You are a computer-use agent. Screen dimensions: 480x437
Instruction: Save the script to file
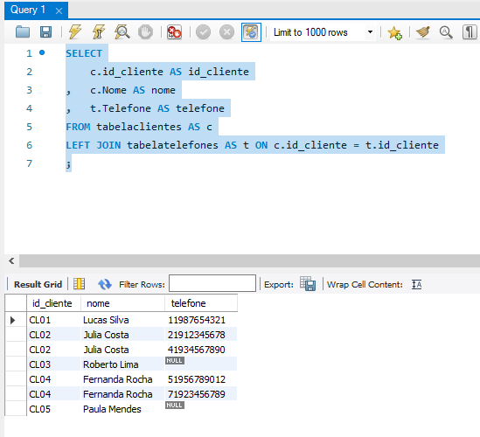pos(46,31)
